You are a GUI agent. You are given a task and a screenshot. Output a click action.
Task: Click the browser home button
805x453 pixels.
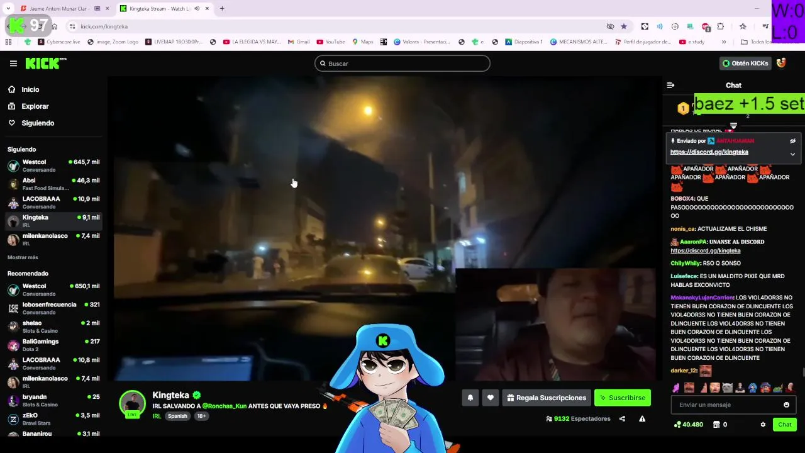pyautogui.click(x=55, y=26)
